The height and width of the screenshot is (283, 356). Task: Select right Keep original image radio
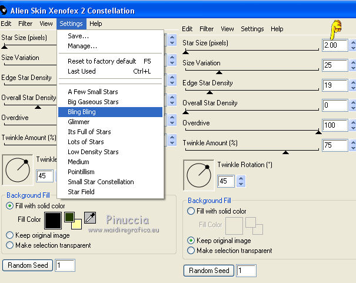(x=191, y=240)
